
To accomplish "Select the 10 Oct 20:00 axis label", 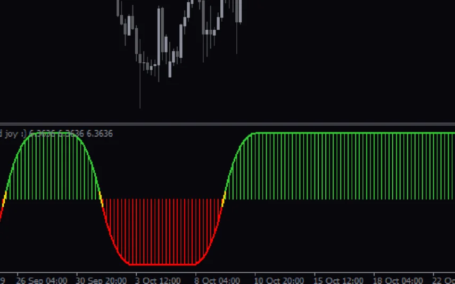I will pyautogui.click(x=278, y=280).
